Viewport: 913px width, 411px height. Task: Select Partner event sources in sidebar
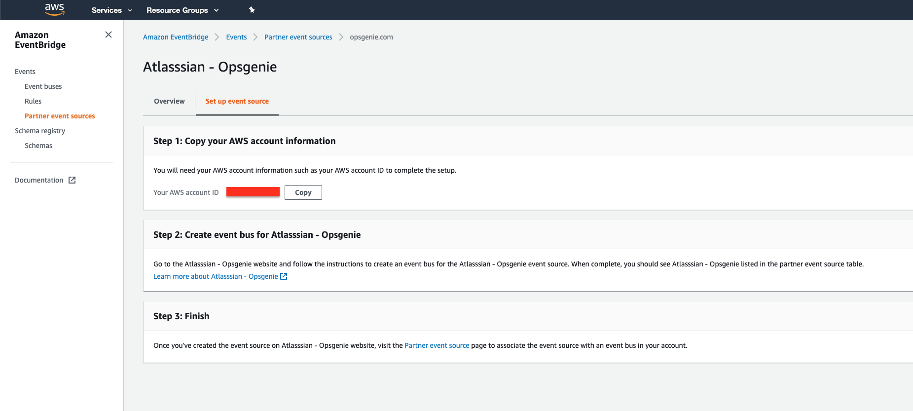(x=60, y=116)
